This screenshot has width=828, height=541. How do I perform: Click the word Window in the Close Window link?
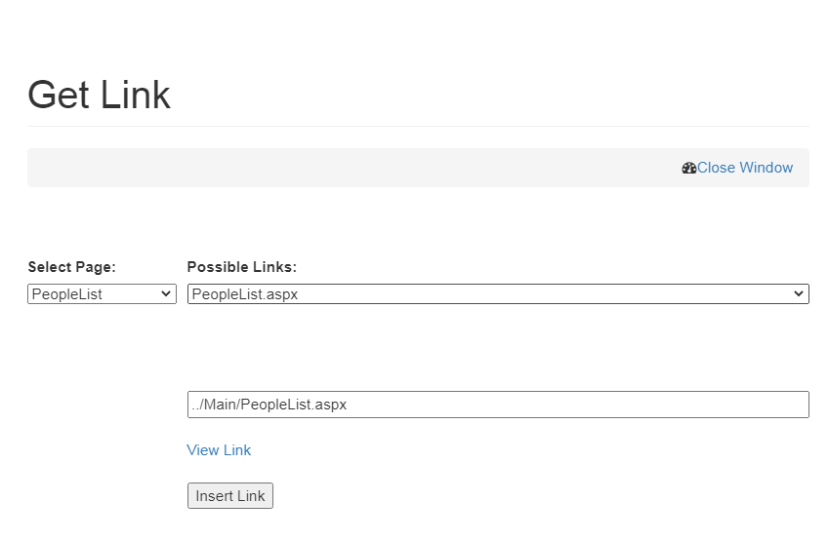tap(766, 168)
